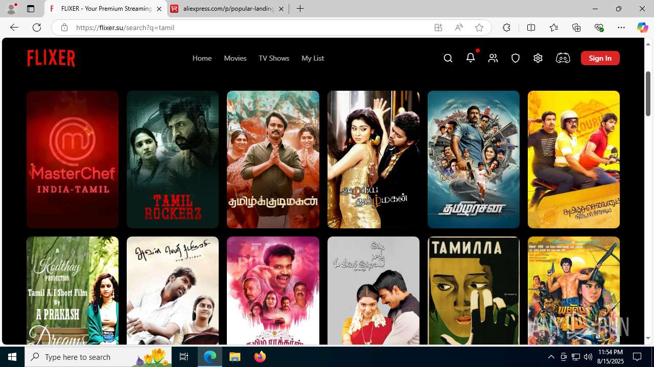The width and height of the screenshot is (654, 367).
Task: Open the poster with couple in wedding garlands
Action: [x=373, y=291]
